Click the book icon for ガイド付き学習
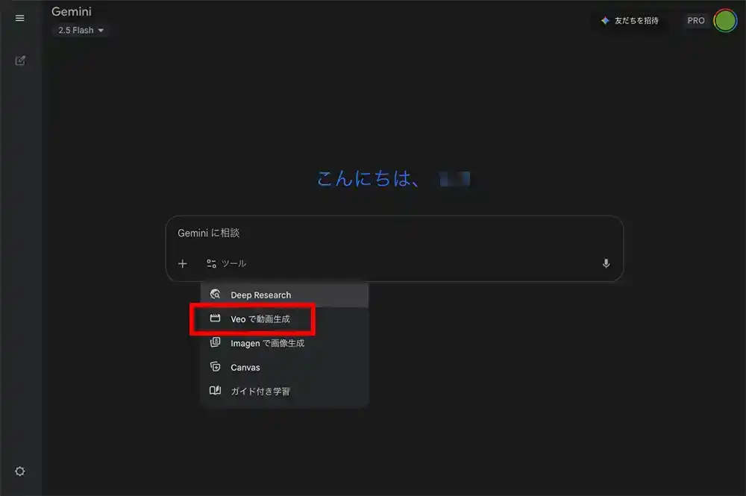 (x=216, y=391)
